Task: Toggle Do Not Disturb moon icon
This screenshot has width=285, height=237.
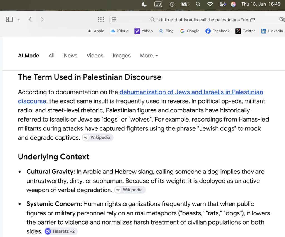Action: (144, 4)
